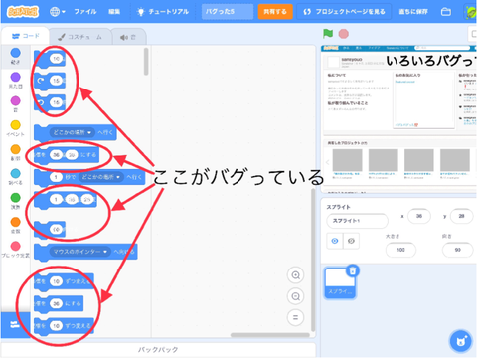Click the workspace horizontal scrollbar
This screenshot has height=358, width=477.
point(270,335)
